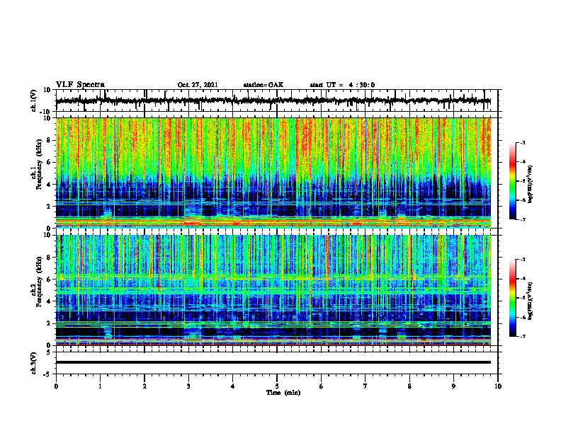Screen dimensions: 561x433
Task: Click the "1" minute tick label
Action: coord(100,386)
